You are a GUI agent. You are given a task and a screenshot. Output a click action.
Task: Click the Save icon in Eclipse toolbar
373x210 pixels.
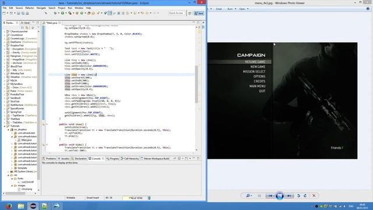click(x=18, y=13)
